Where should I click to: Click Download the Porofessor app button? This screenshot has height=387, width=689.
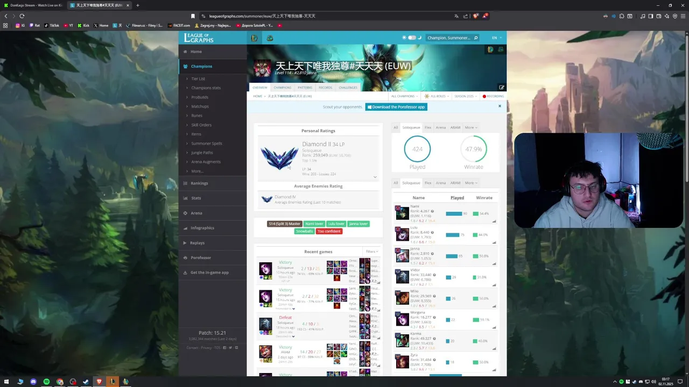[x=396, y=107]
